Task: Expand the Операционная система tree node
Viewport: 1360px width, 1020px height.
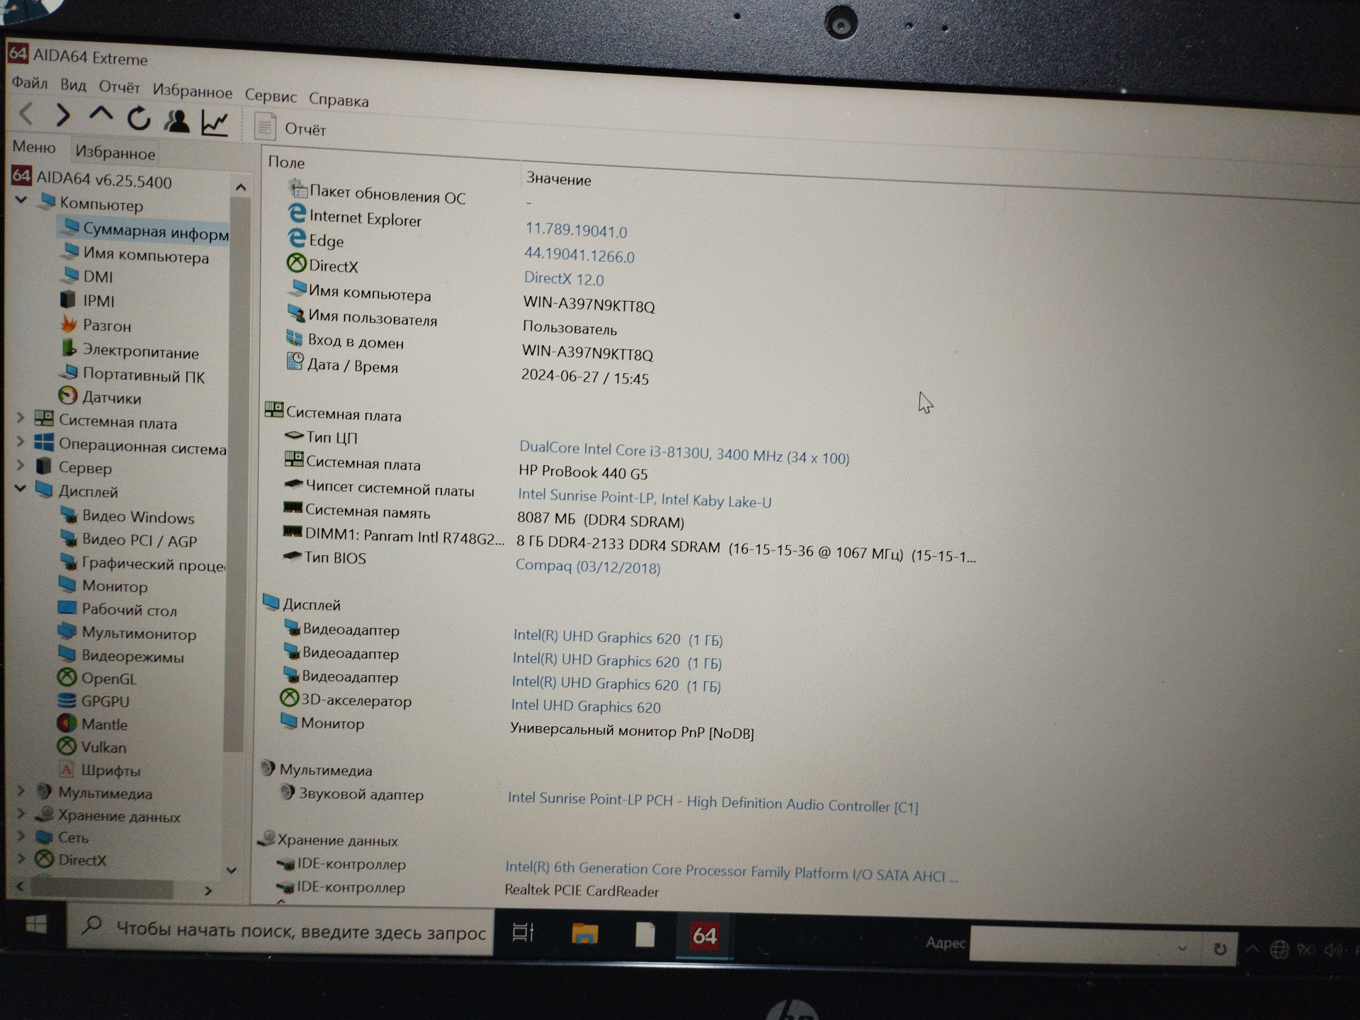Action: point(21,442)
